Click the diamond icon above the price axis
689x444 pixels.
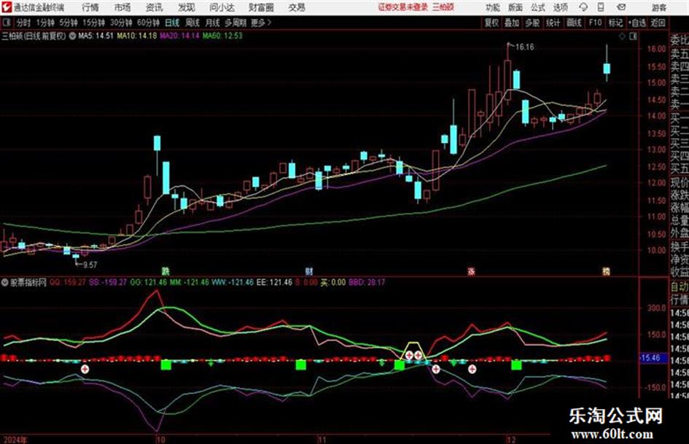[x=622, y=36]
